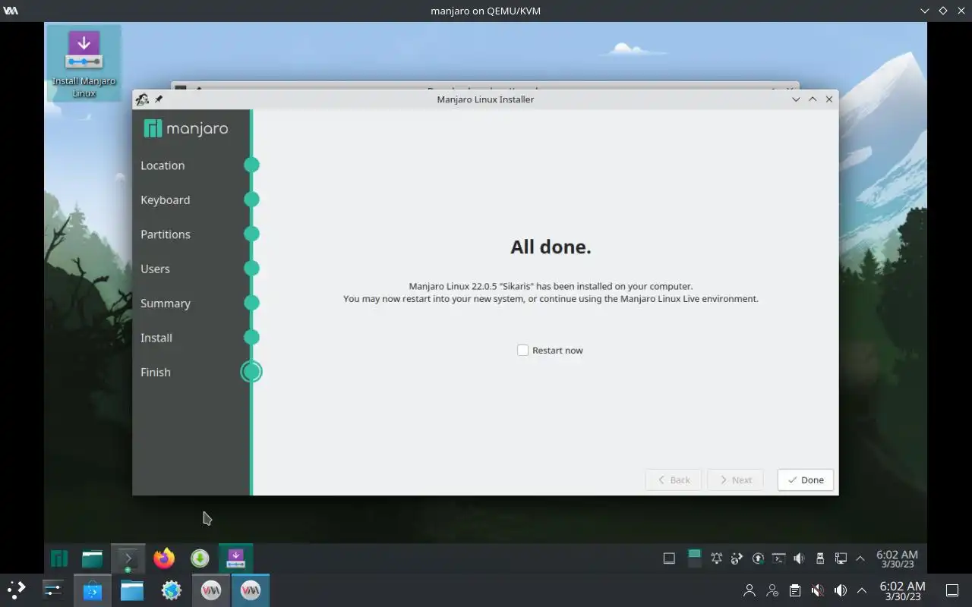Open the clipboard in host tray
Screen dimensions: 972x607
click(x=795, y=590)
